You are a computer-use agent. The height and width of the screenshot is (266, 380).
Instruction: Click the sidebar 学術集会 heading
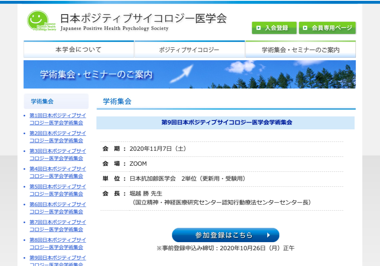point(56,101)
